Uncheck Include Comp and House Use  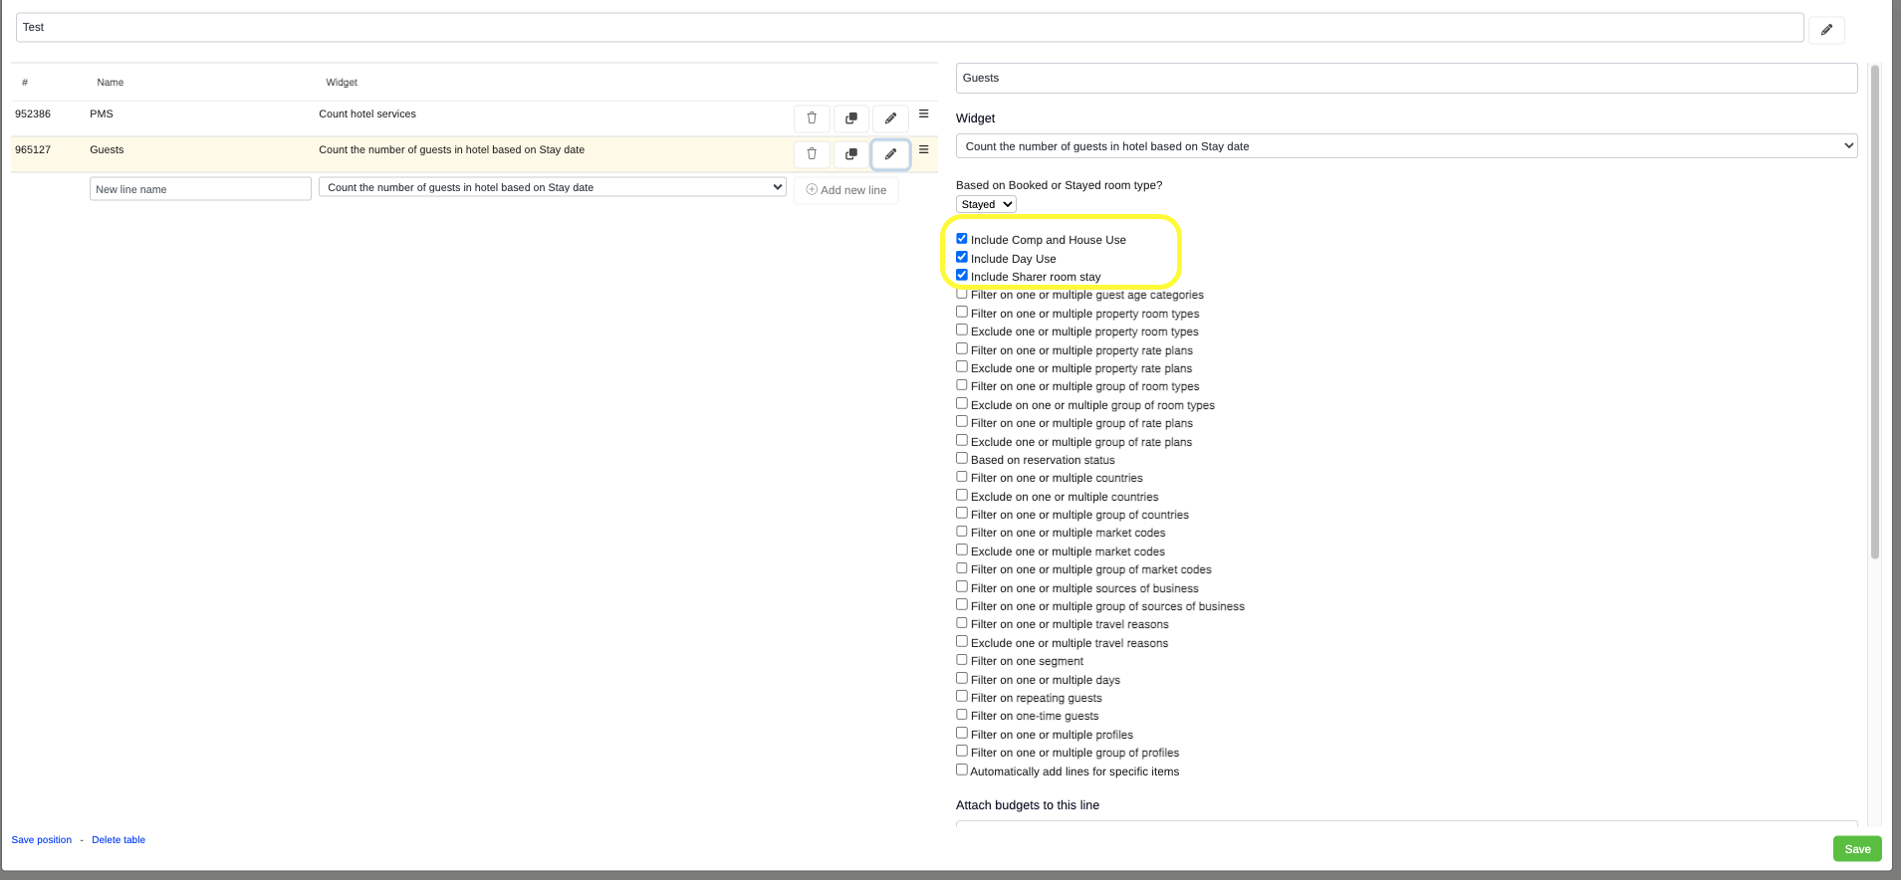tap(962, 239)
